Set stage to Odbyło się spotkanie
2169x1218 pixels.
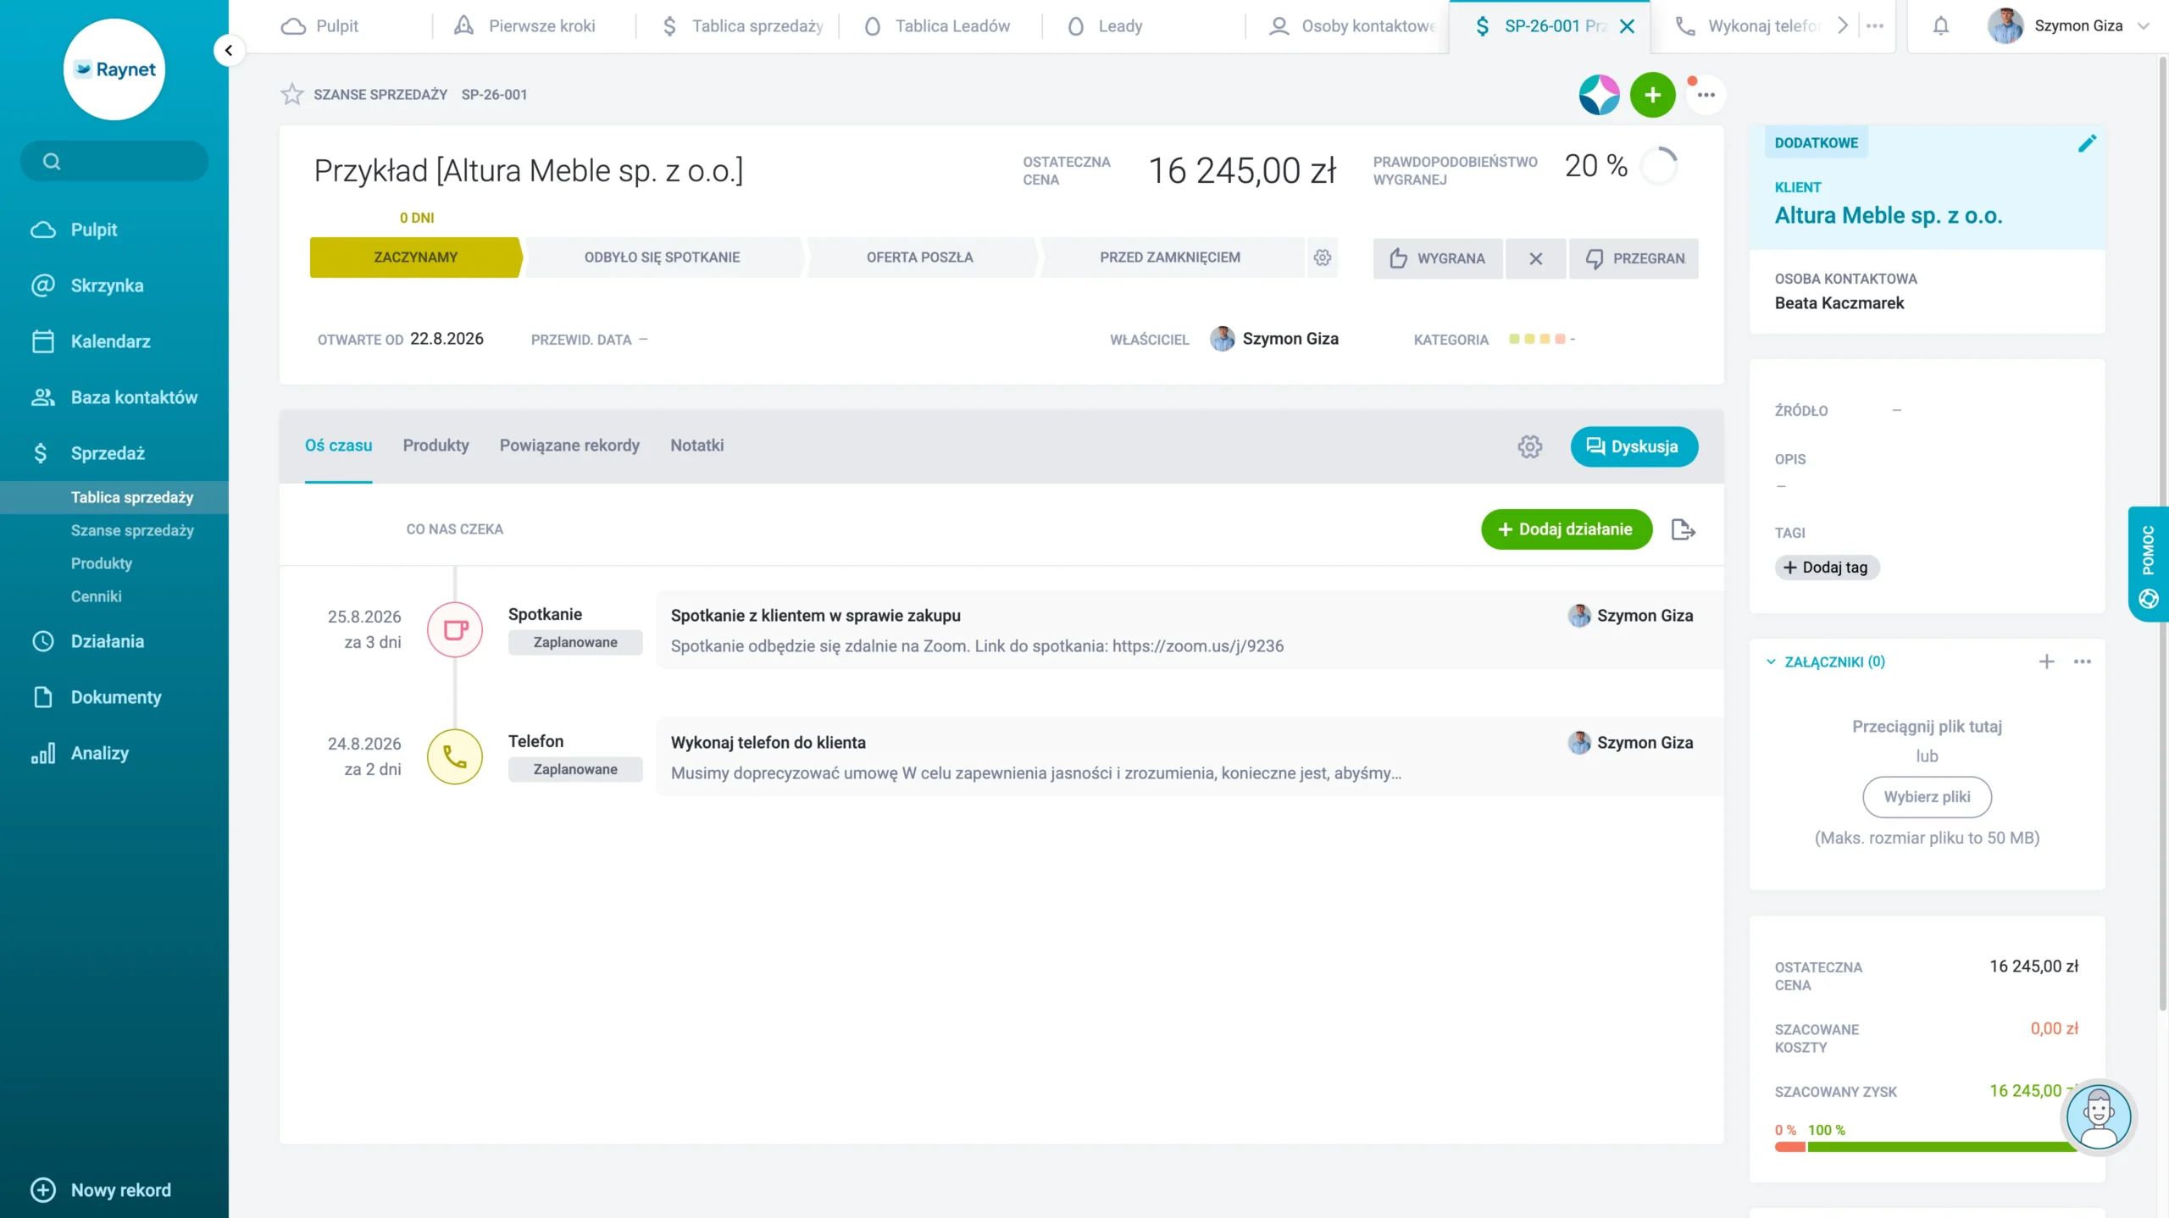click(662, 257)
